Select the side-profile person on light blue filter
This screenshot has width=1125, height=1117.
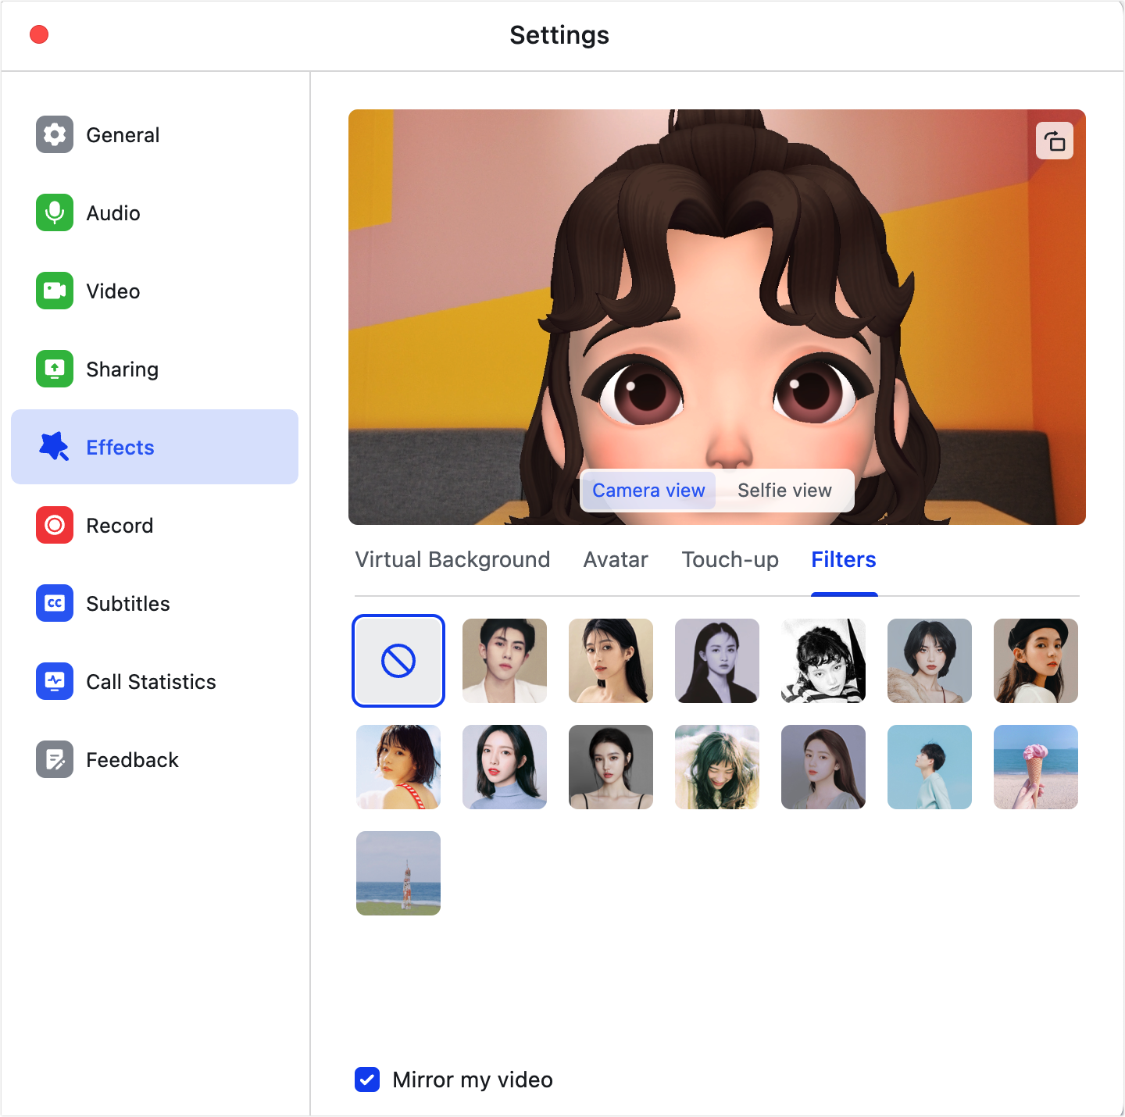coord(930,767)
